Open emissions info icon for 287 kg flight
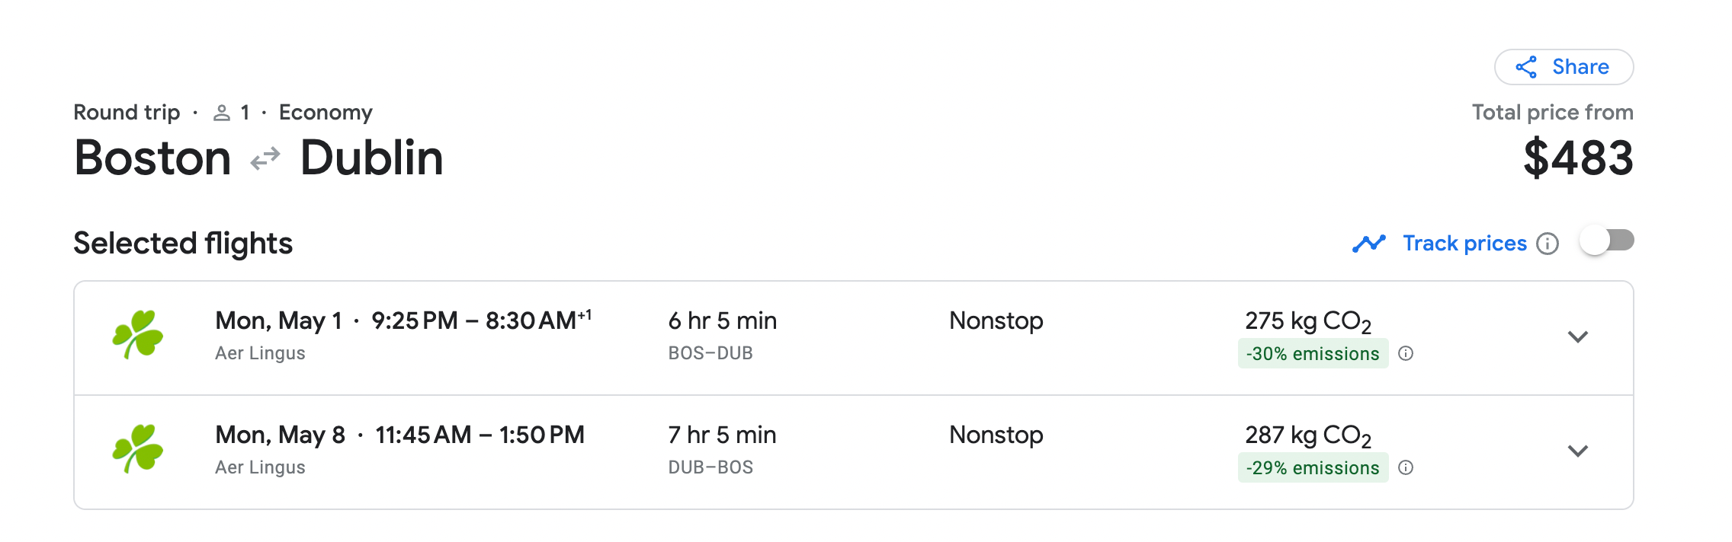The height and width of the screenshot is (542, 1732). (1406, 467)
